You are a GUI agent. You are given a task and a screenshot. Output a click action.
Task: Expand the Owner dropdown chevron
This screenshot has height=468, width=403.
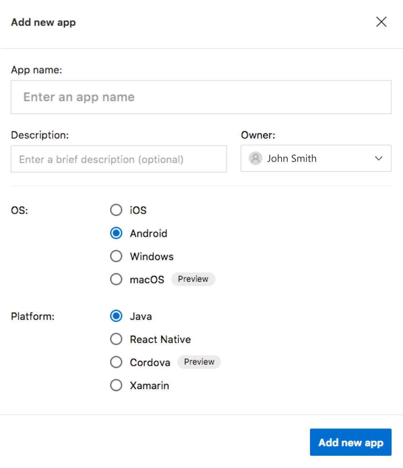pyautogui.click(x=378, y=158)
